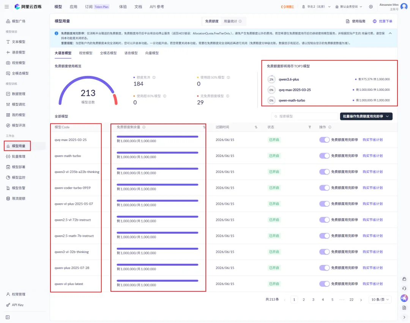Open the floating AI assistant icon
This screenshot has width=410, height=323.
click(404, 298)
